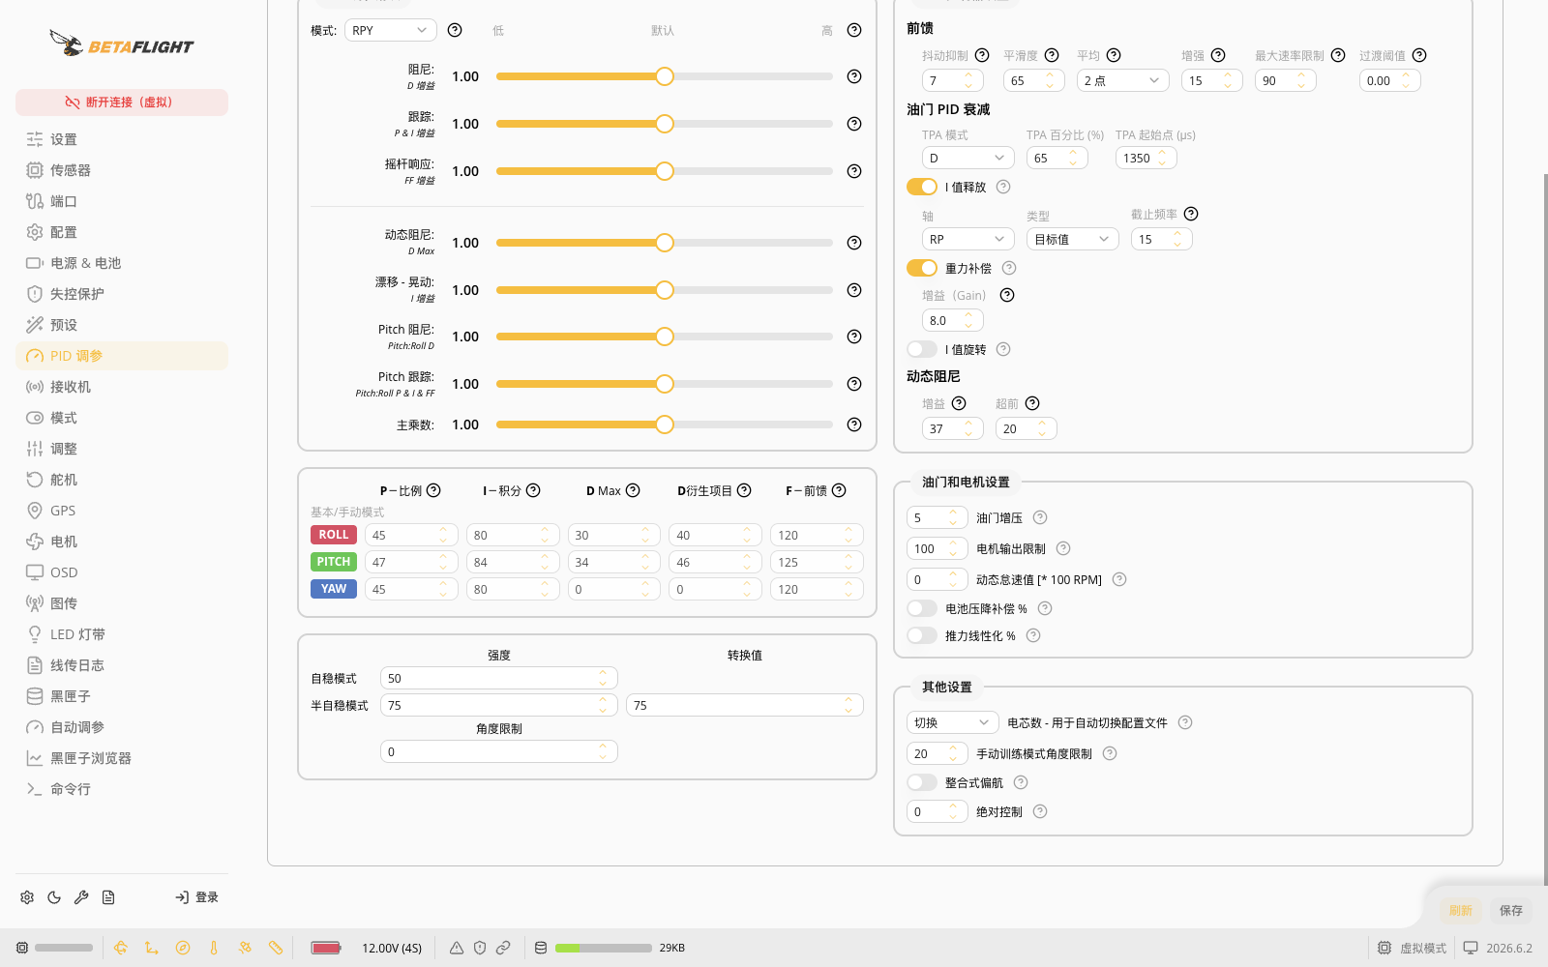This screenshot has height=967, width=1548.
Task: Open settings gear in sidebar footer
Action: [27, 897]
